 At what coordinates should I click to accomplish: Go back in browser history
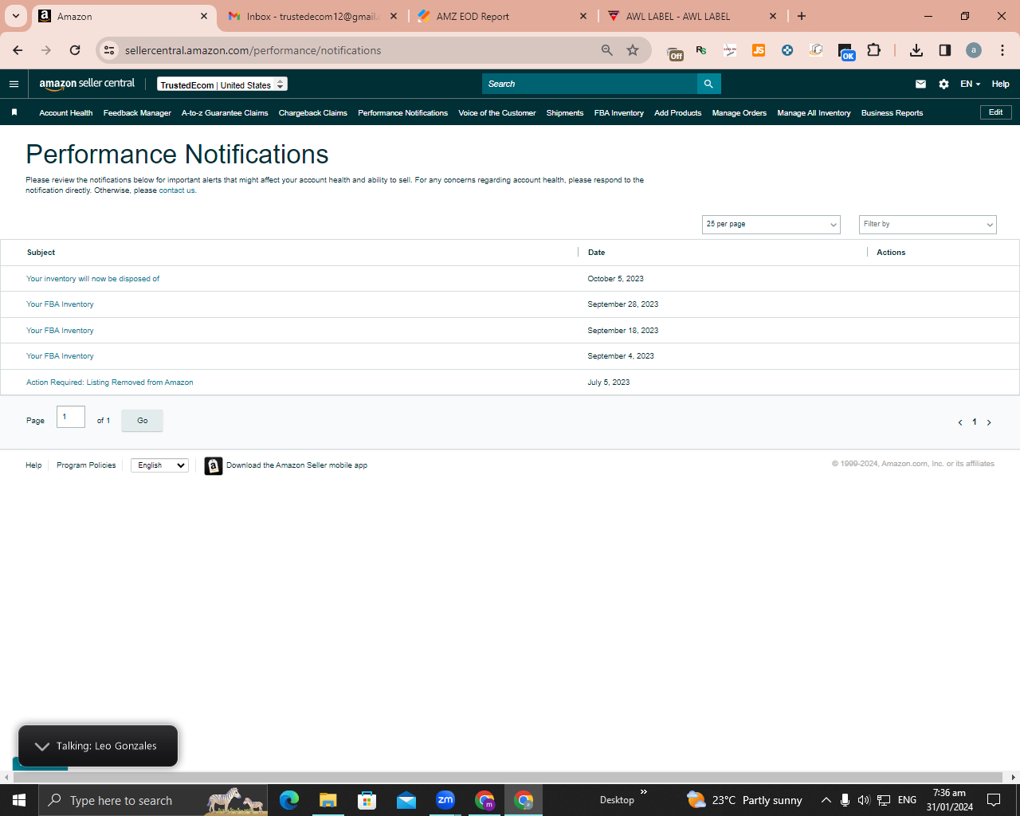(18, 50)
